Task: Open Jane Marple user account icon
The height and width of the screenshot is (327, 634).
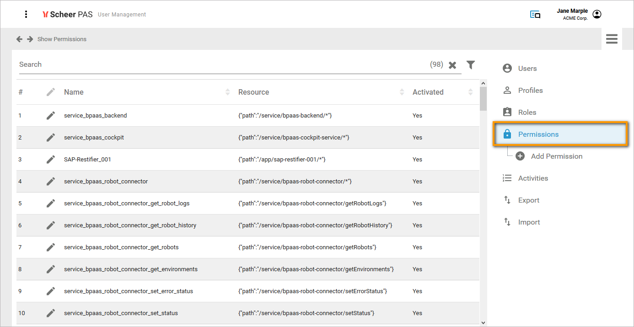Action: point(596,14)
